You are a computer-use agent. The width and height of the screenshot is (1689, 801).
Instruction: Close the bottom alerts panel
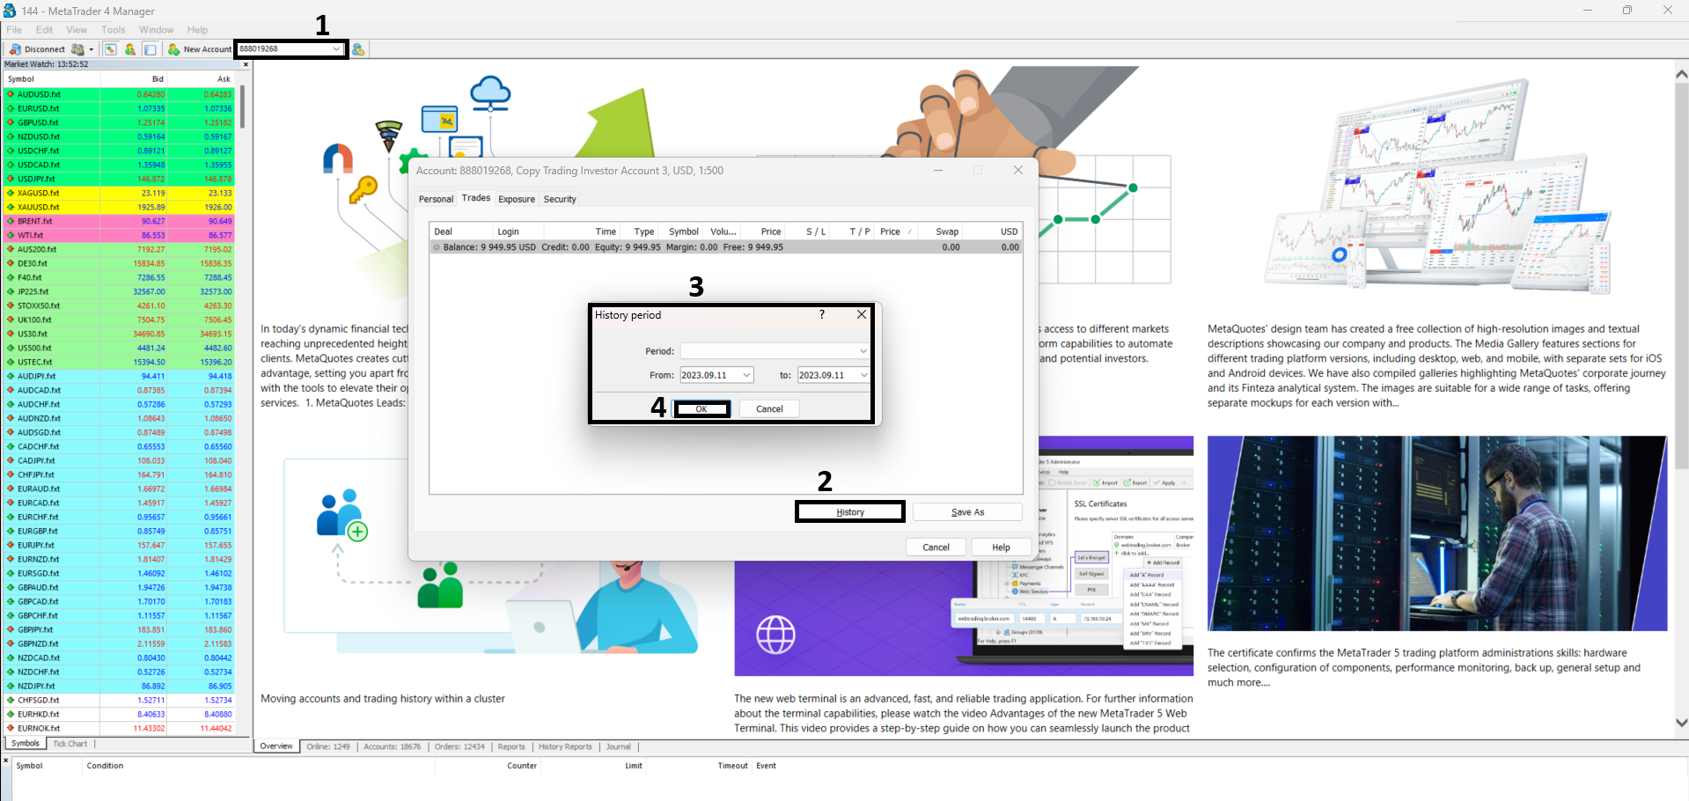point(5,760)
